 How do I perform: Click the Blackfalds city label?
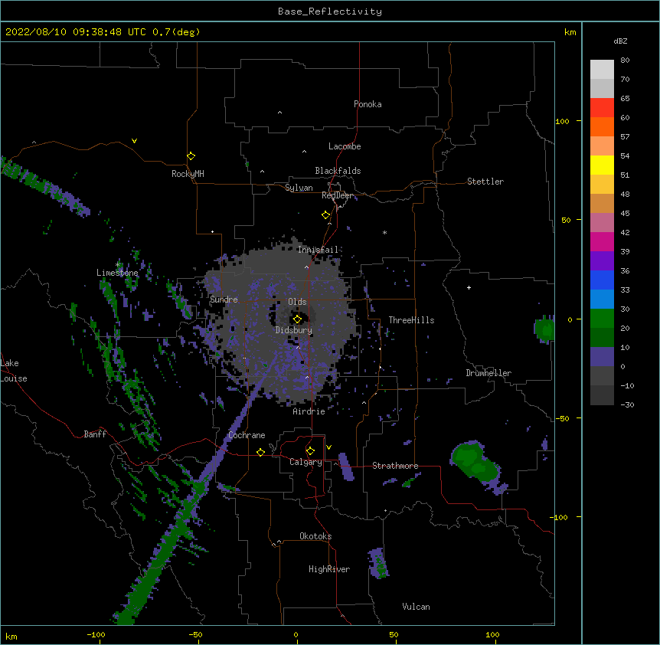pyautogui.click(x=338, y=171)
